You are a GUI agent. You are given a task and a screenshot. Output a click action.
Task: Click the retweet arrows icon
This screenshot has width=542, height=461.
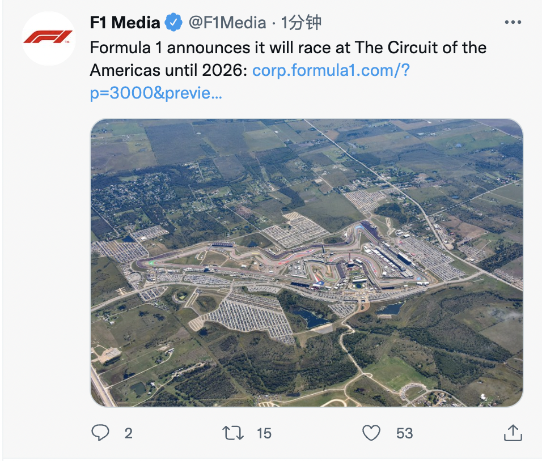coord(233,433)
